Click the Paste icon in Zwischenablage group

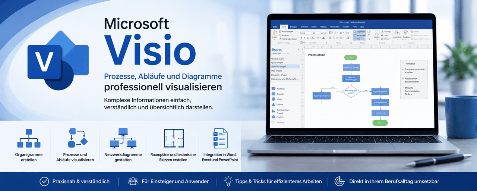275,33
